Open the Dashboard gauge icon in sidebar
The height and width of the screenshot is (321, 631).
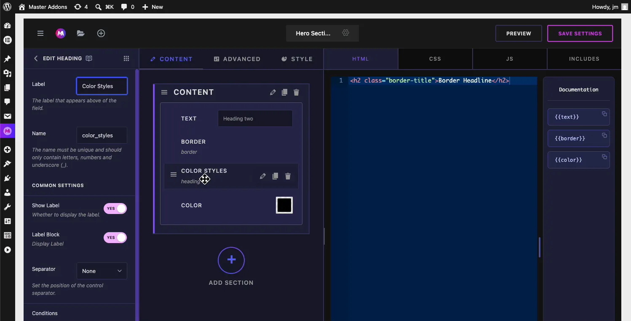click(7, 26)
